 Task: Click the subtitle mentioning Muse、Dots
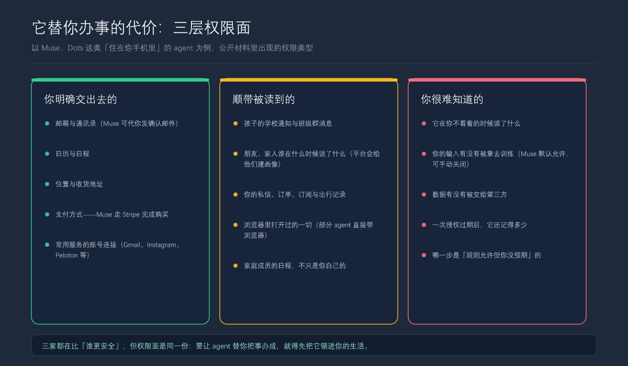coord(172,48)
